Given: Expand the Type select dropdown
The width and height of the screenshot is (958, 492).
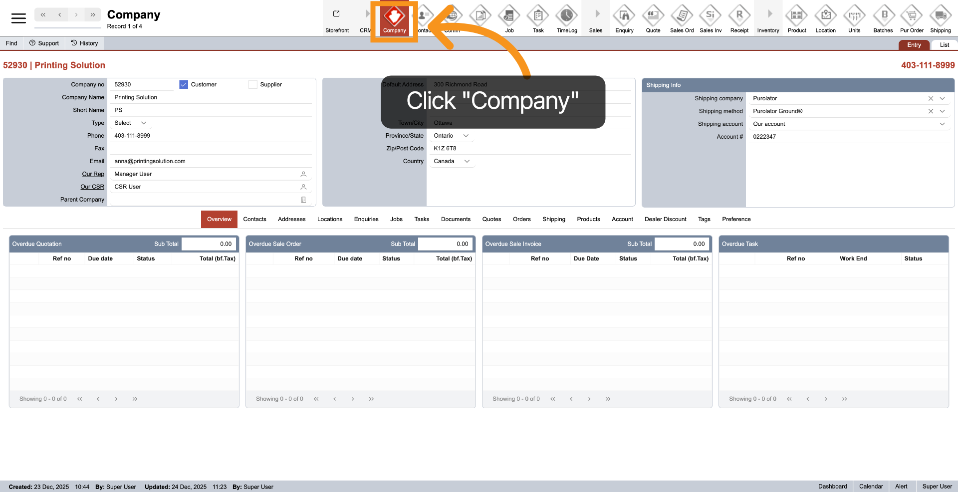Looking at the screenshot, I should click(130, 123).
